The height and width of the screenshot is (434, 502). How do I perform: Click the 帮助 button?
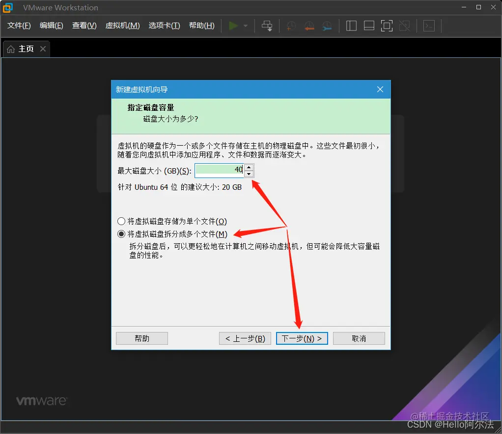point(141,338)
